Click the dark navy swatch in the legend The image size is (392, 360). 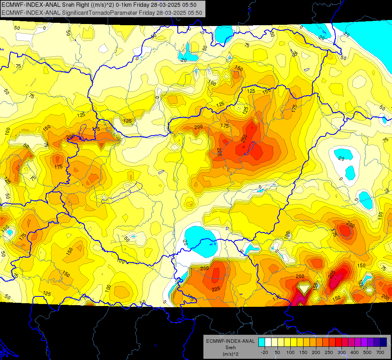[x=383, y=342]
